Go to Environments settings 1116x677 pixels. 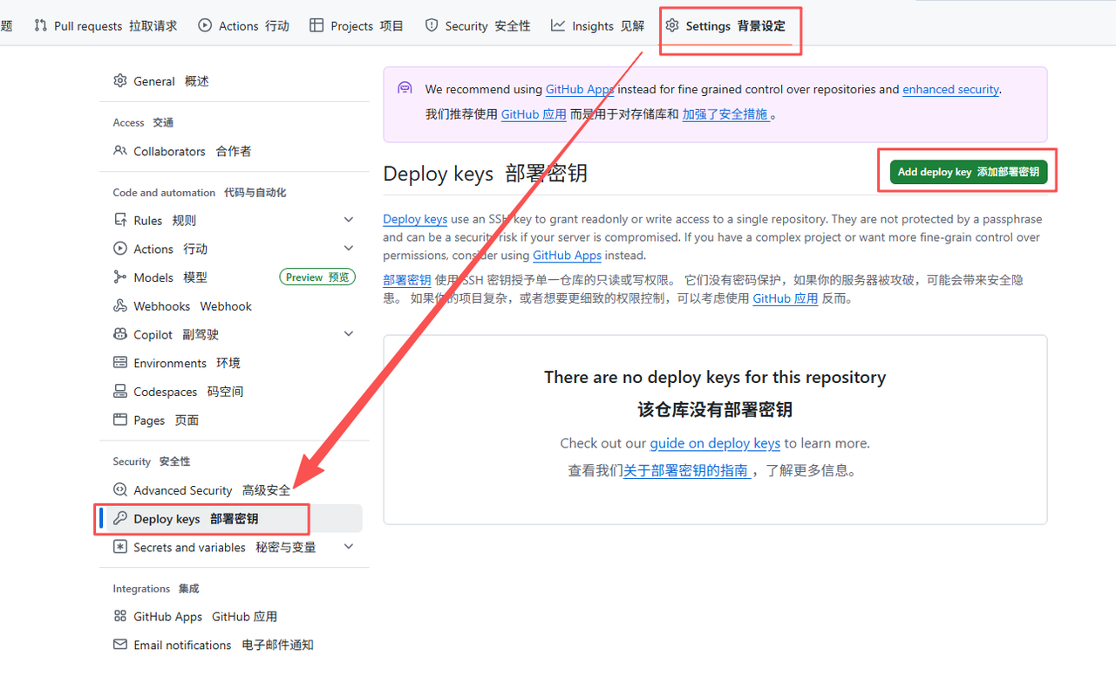click(x=231, y=362)
